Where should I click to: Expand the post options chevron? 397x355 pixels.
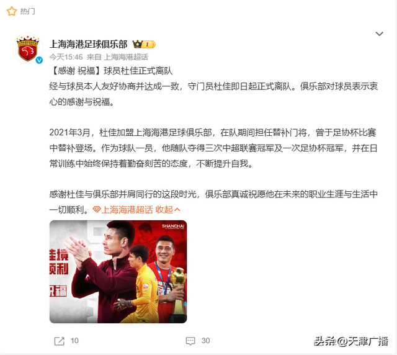379,34
